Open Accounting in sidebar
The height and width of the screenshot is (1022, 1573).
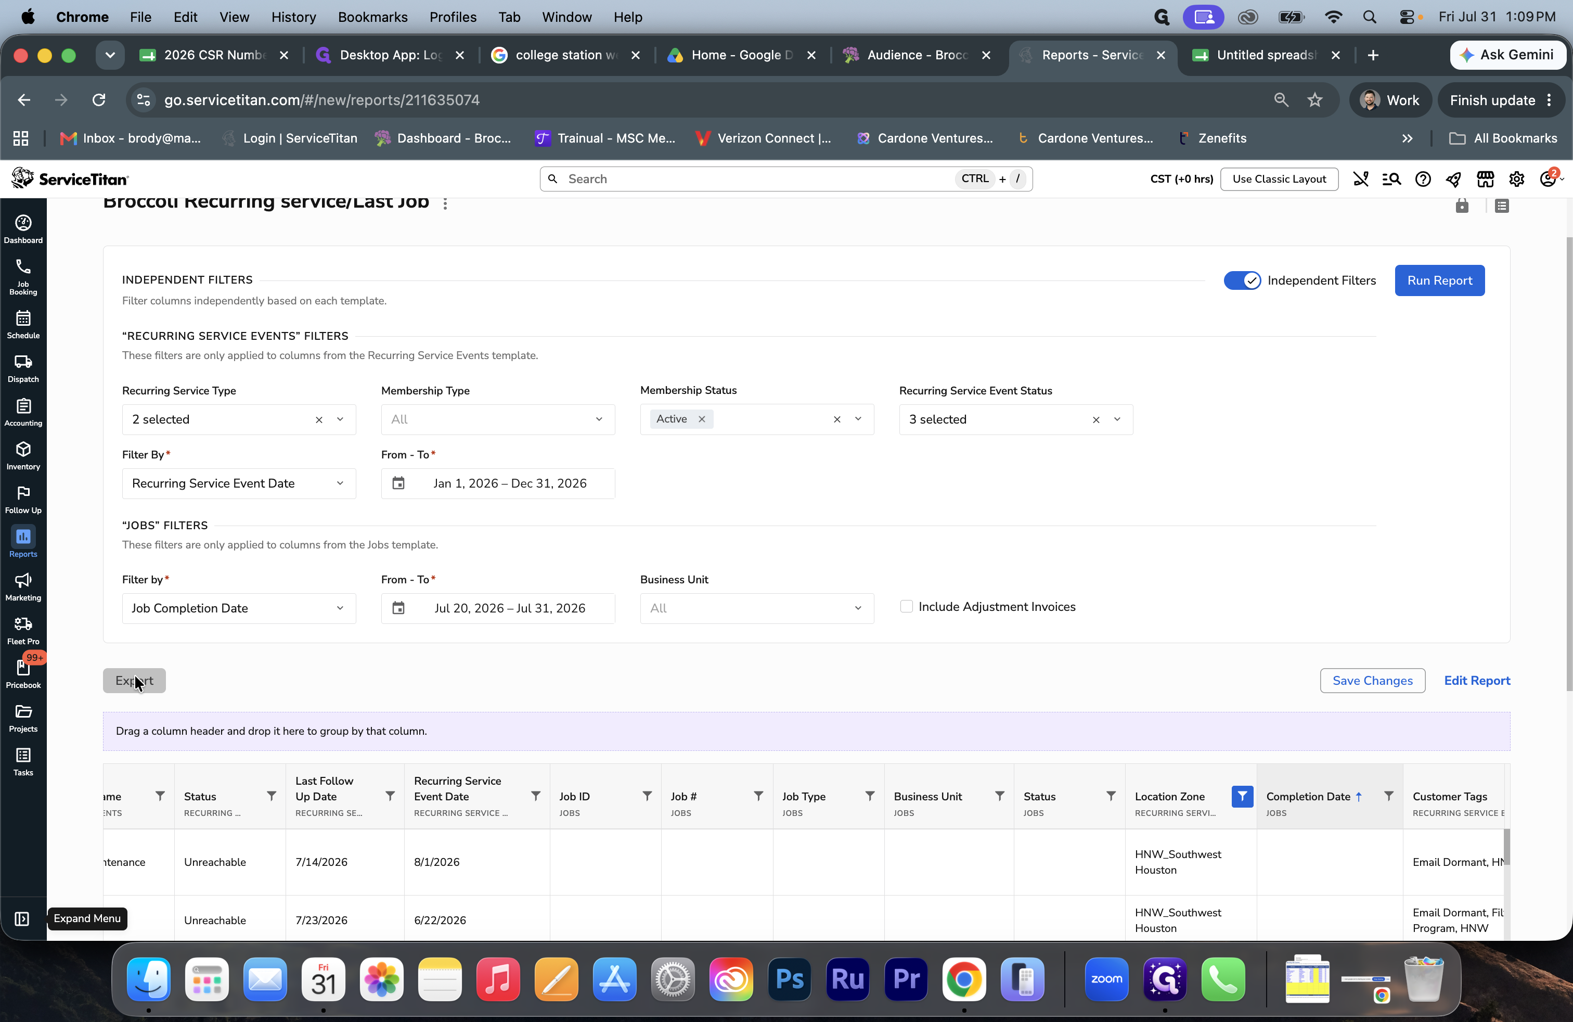pyautogui.click(x=23, y=412)
